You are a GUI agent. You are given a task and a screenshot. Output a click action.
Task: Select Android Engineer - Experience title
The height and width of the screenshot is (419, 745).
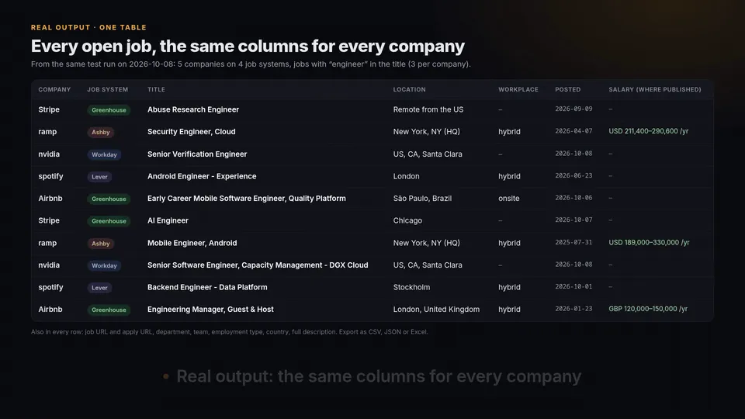[202, 176]
